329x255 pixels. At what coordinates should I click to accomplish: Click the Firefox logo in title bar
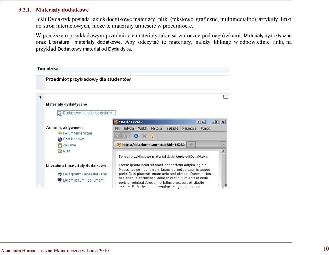[116, 122]
